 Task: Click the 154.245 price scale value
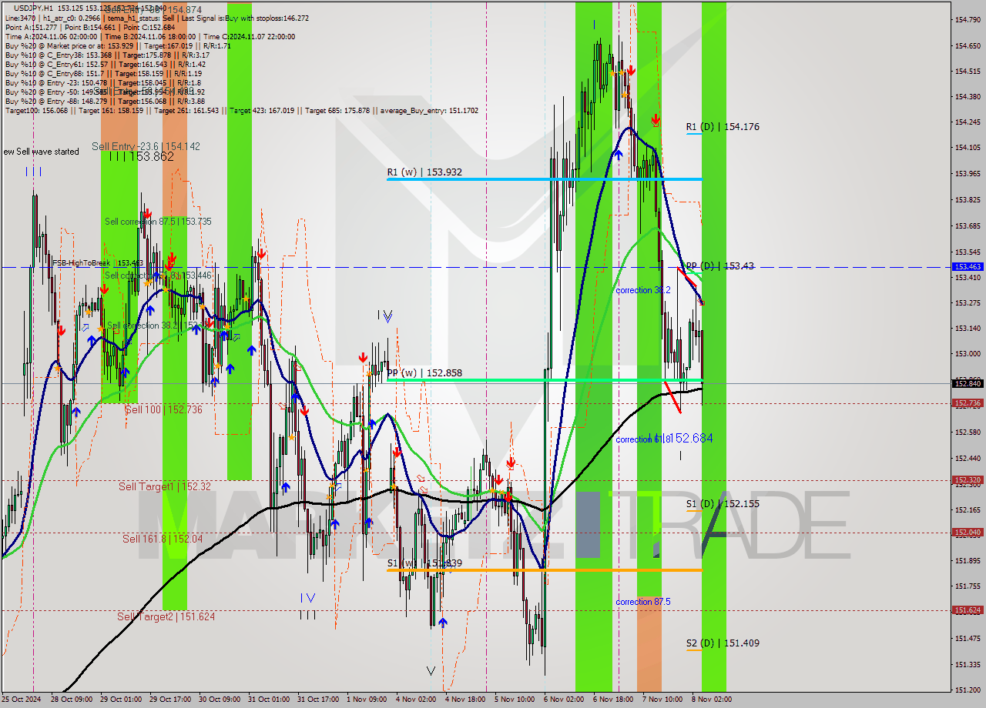click(x=968, y=122)
